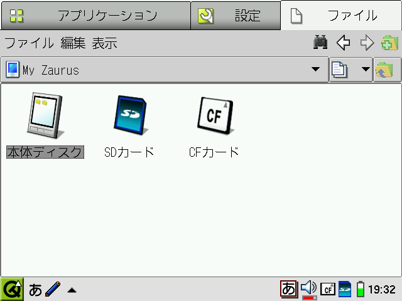Click the あ input method on left taskbar
402x301 pixels.
click(x=35, y=290)
